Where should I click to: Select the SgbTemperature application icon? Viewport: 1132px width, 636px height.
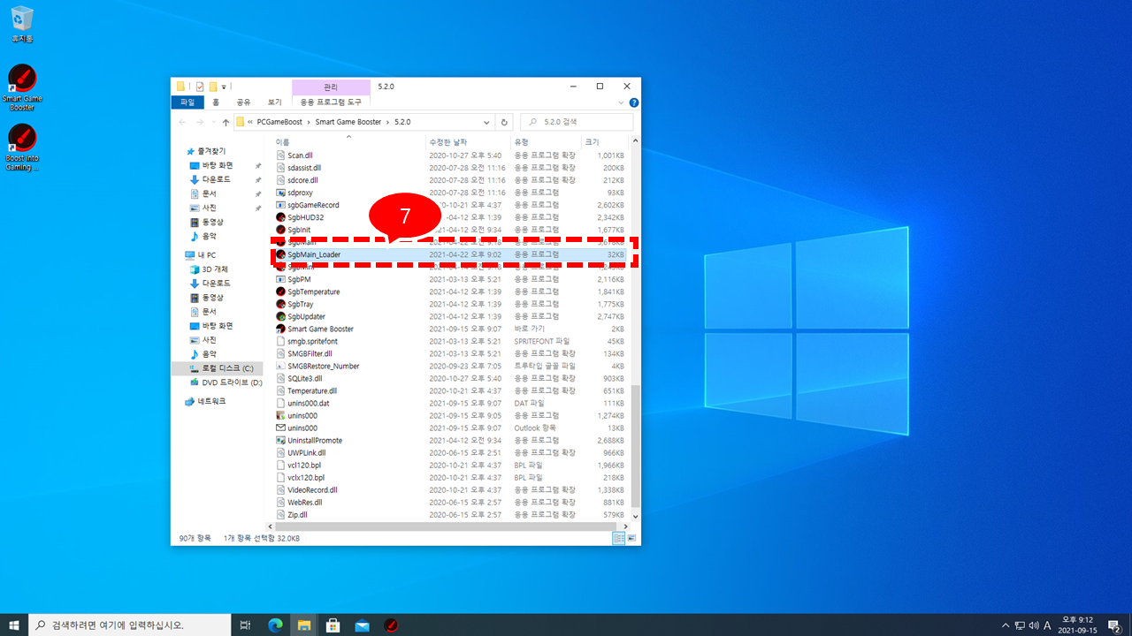tap(280, 291)
